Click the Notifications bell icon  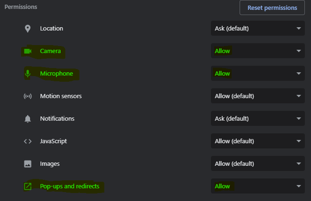[28, 119]
